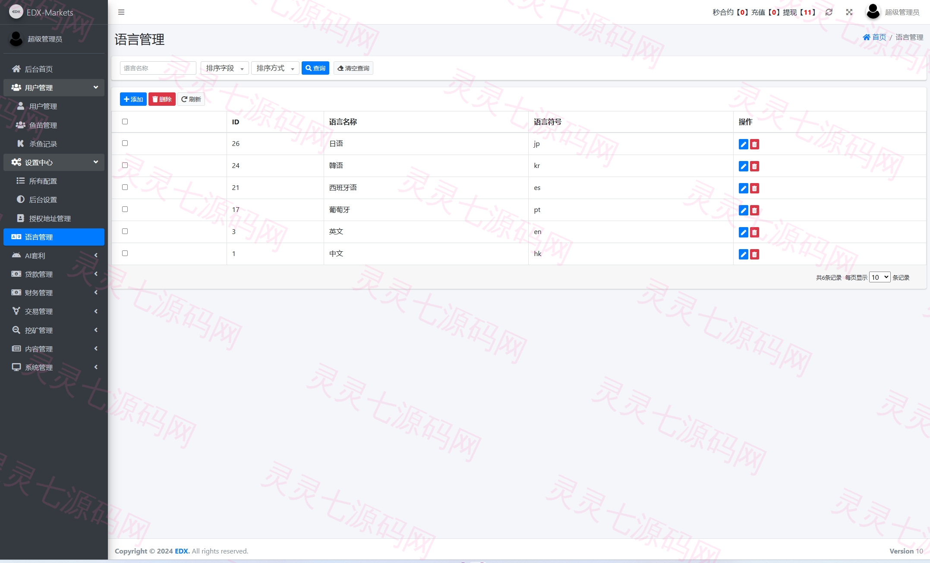Open 授权地址管理 in the sidebar
Image resolution: width=930 pixels, height=563 pixels.
[x=54, y=218]
